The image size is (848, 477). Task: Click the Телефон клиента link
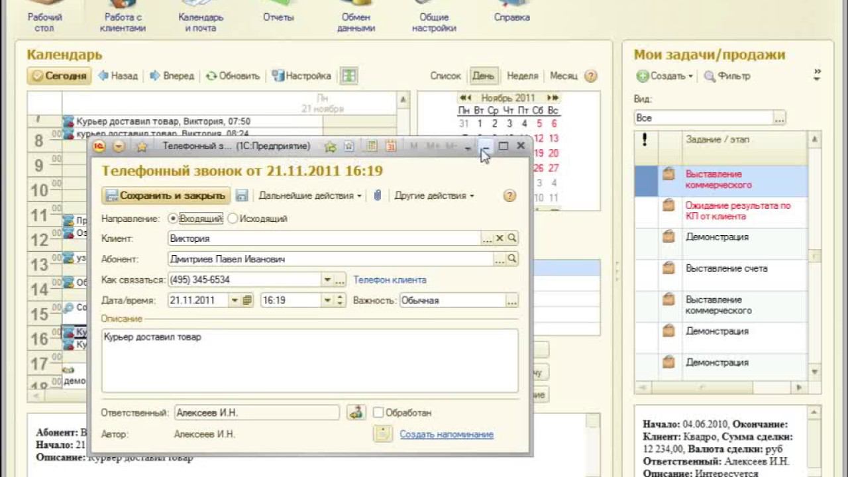390,280
